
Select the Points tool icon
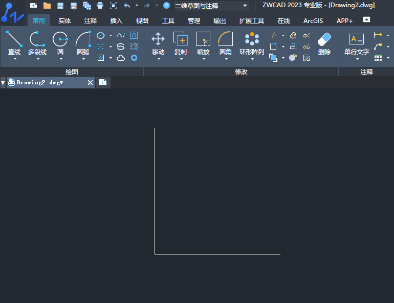pyautogui.click(x=100, y=46)
